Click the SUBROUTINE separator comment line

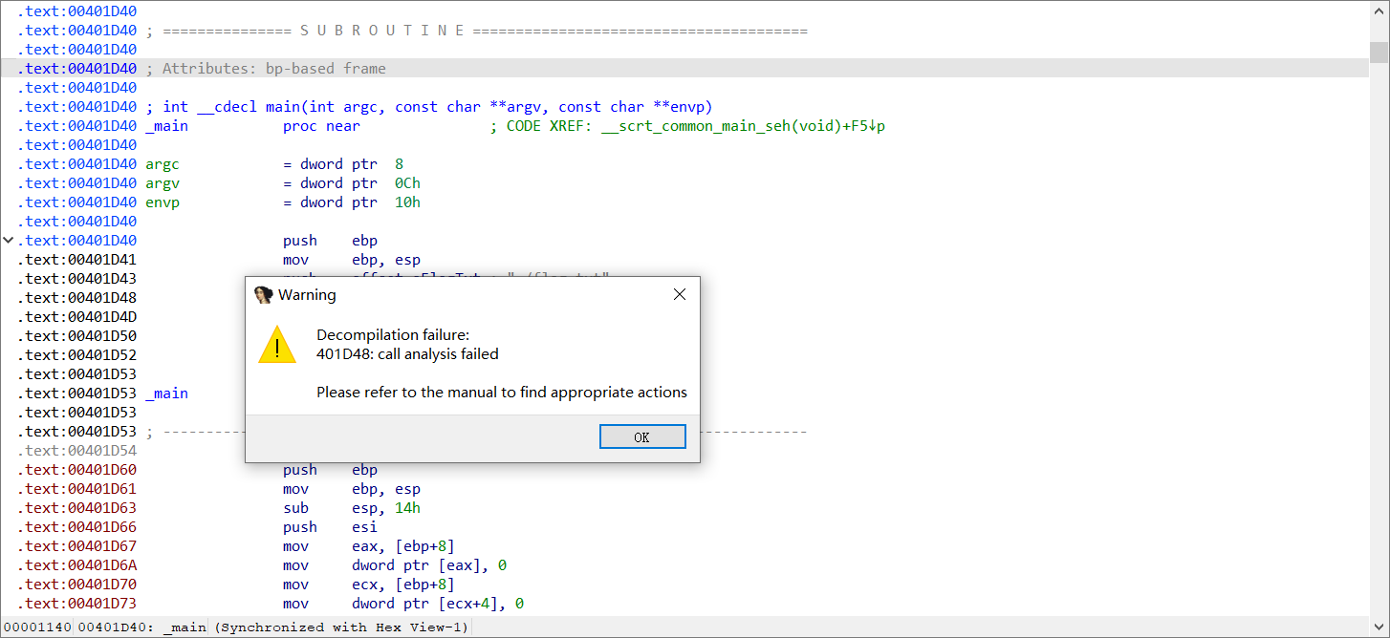click(x=476, y=31)
